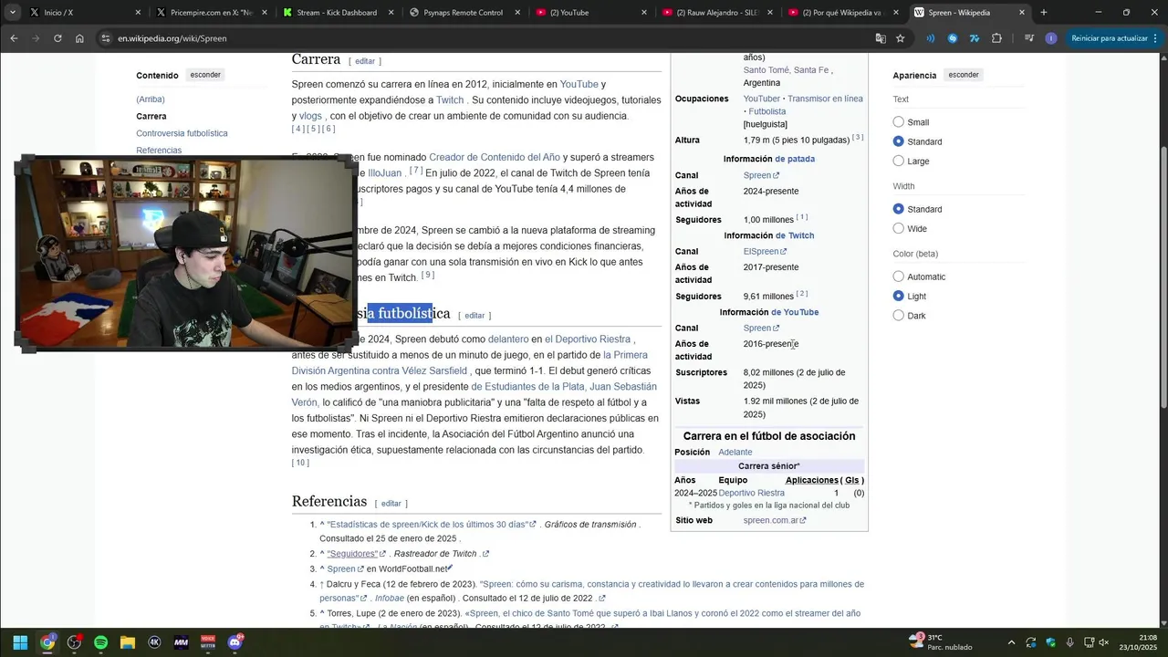Image resolution: width=1168 pixels, height=657 pixels.
Task: Open Discord from the taskbar
Action: pyautogui.click(x=235, y=642)
